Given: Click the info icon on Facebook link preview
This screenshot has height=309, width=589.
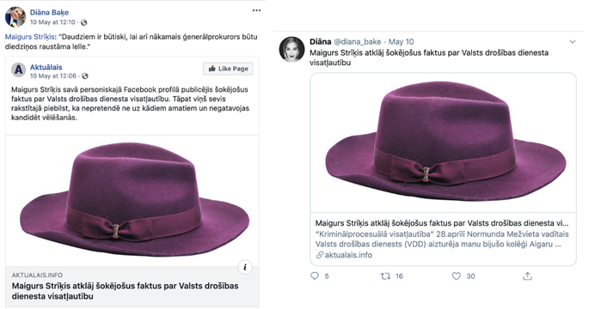Looking at the screenshot, I should click(245, 268).
